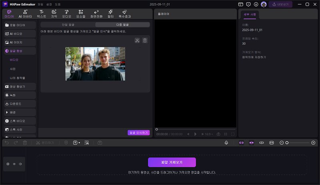Fit the timeline to window width
Viewport: 320px width, 185px height.
point(272,143)
